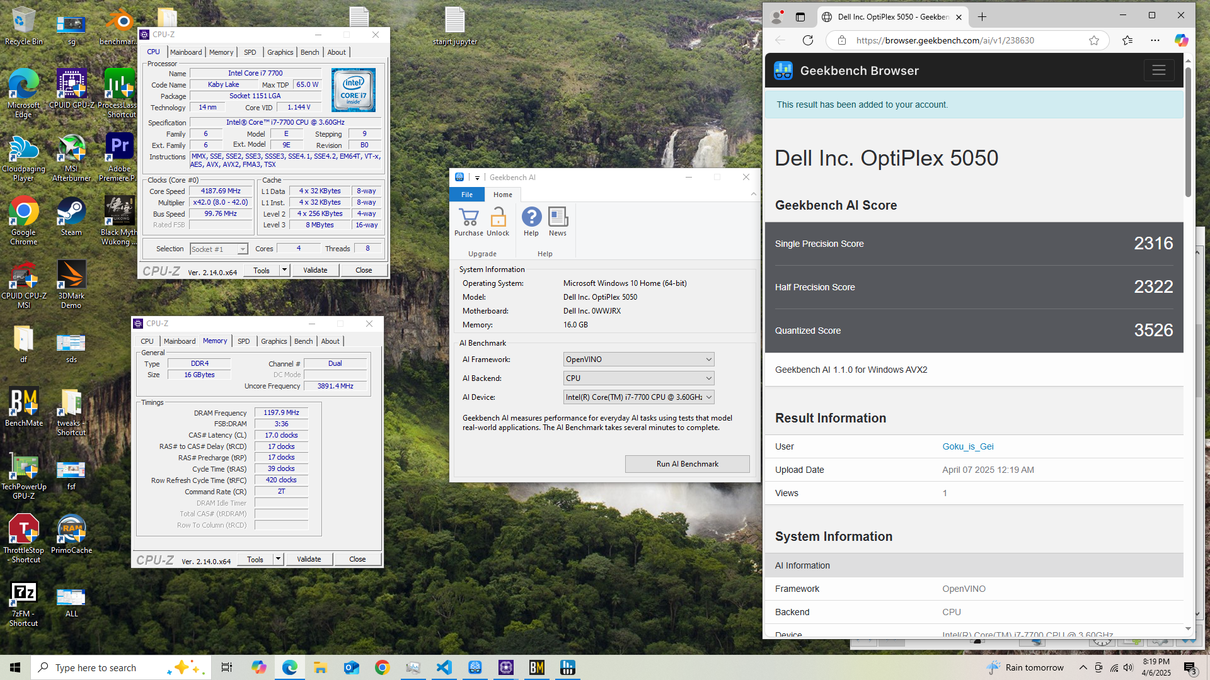Open a new tab in Edge

click(982, 17)
